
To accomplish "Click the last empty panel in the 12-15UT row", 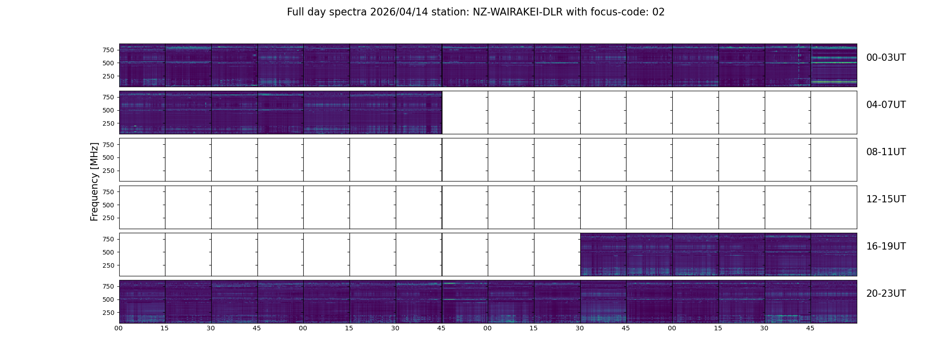I will pos(834,207).
